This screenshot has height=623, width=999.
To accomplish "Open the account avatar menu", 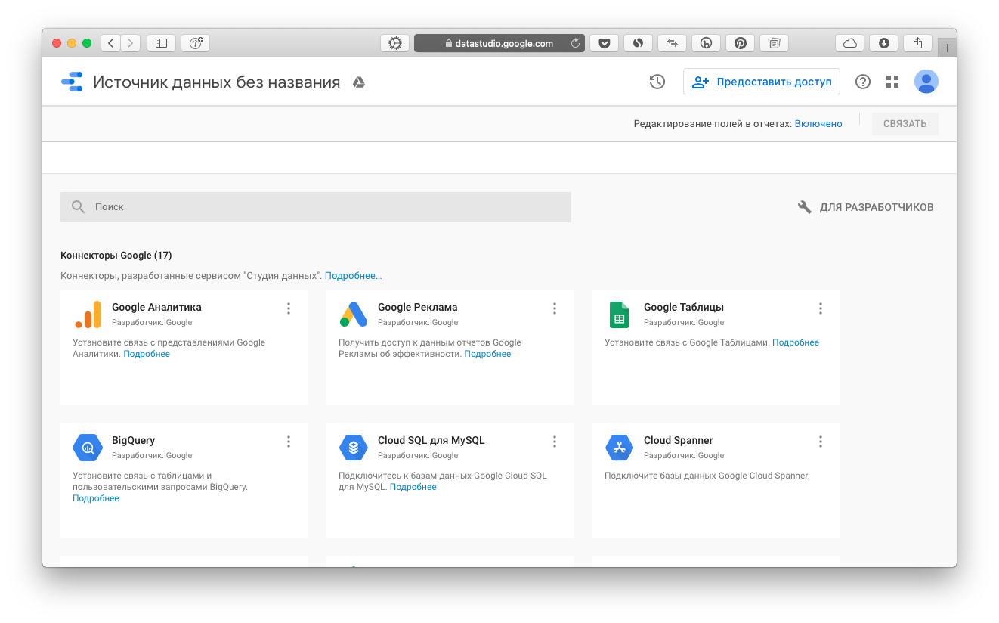I will pyautogui.click(x=926, y=82).
